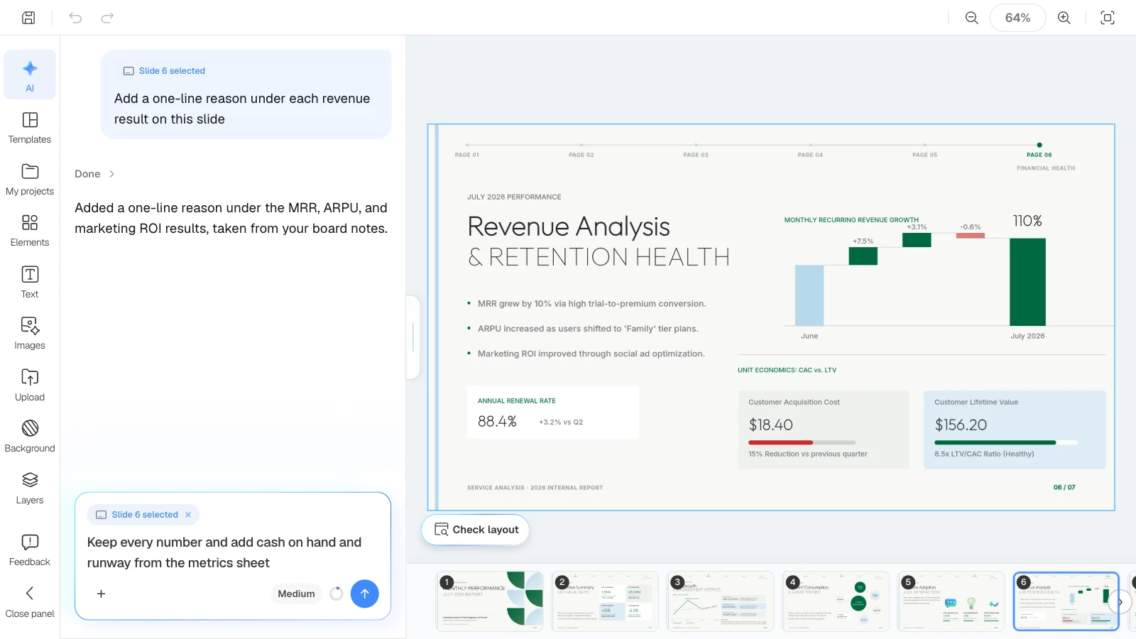Enter fullscreen presentation view
This screenshot has width=1136, height=639.
pos(1107,18)
